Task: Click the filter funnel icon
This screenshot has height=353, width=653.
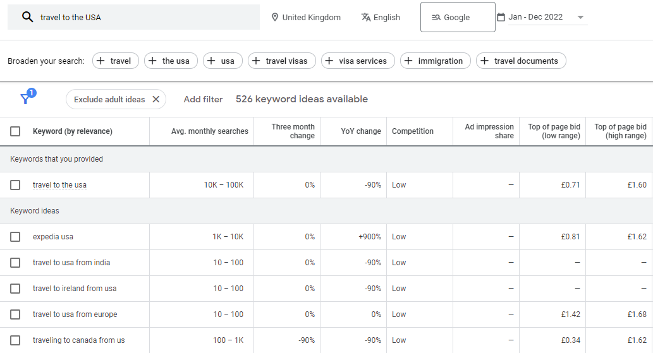Action: (26, 99)
